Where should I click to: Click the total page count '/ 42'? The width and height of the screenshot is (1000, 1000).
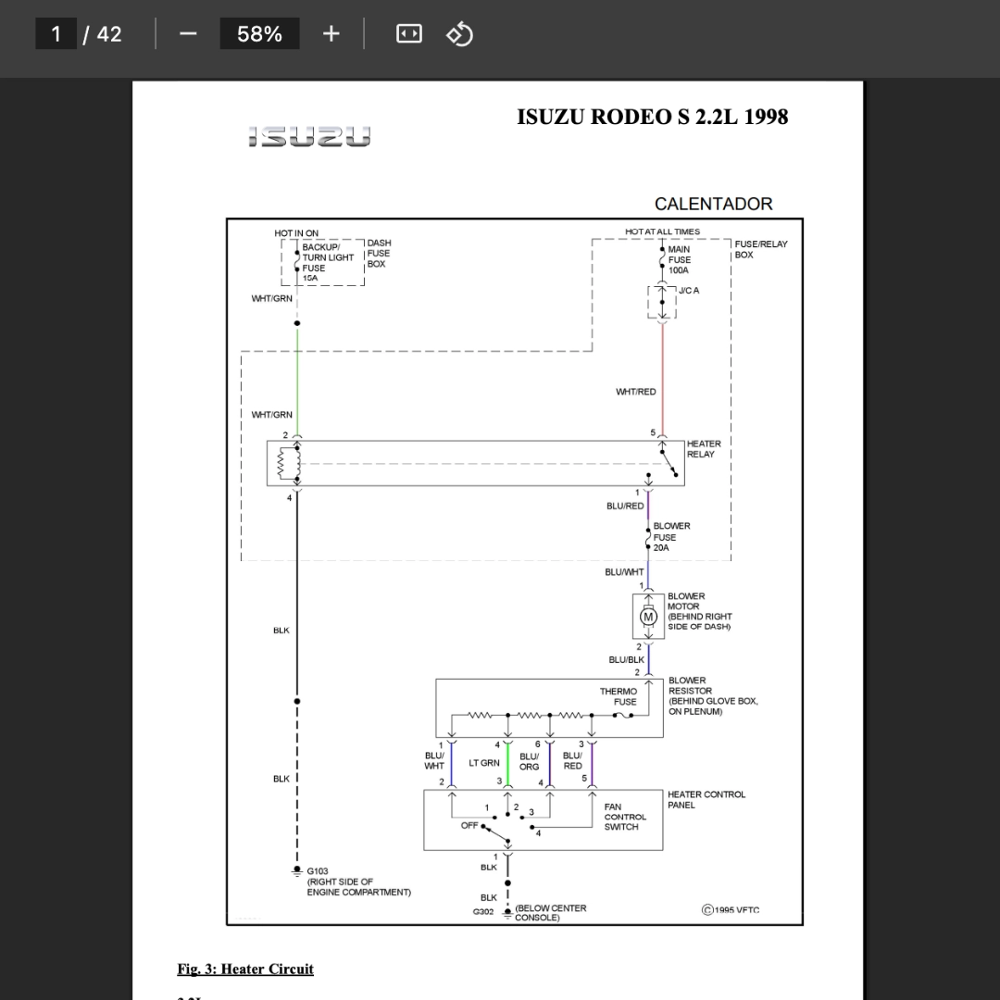point(102,34)
